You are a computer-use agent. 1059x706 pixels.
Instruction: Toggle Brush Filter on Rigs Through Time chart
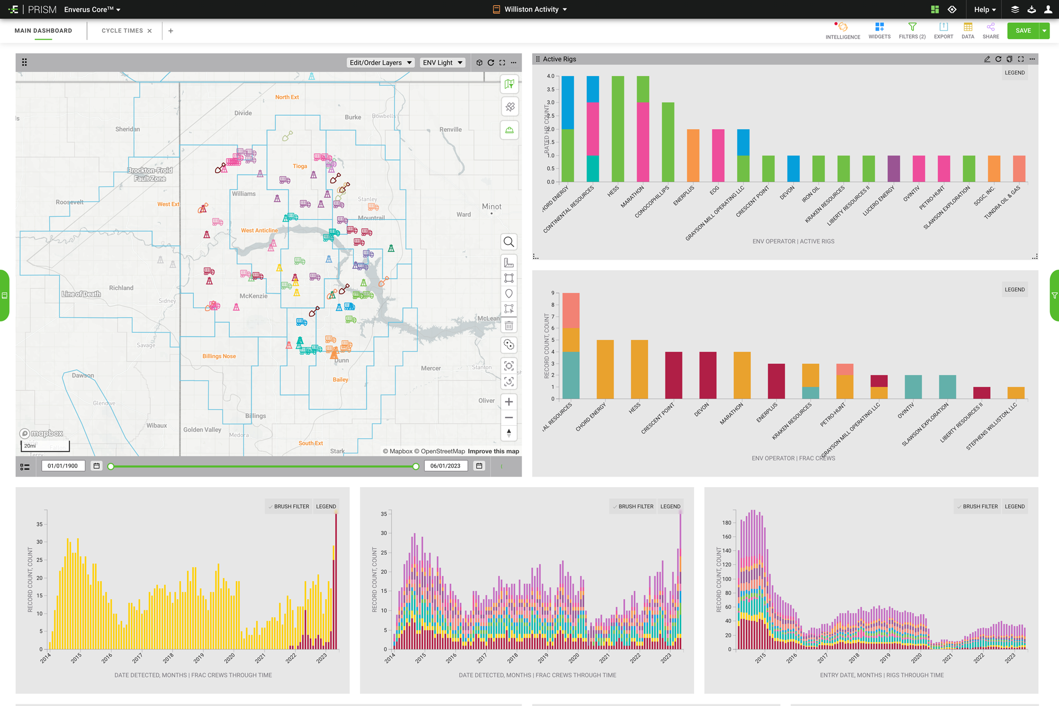[977, 507]
